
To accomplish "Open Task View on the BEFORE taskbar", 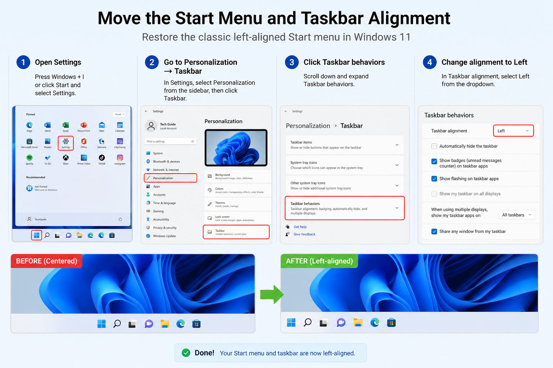I will (132, 324).
